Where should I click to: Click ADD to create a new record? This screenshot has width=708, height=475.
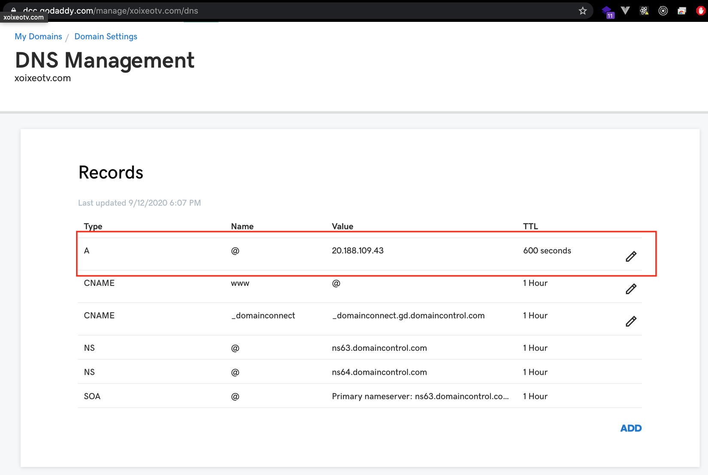pos(631,428)
